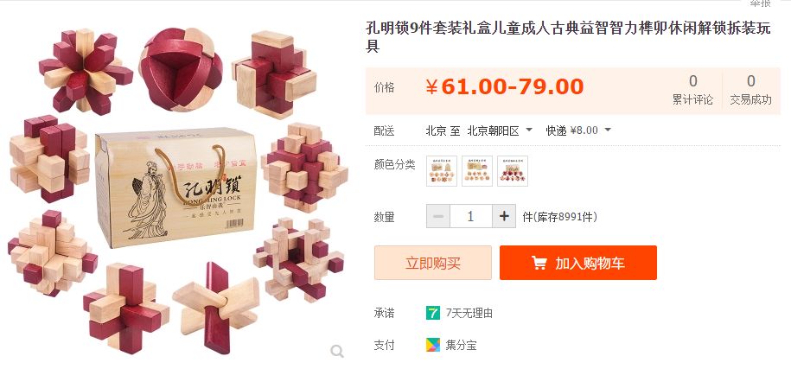
Task: Expand the 北京朝阳区 delivery location dropdown
Action: (500, 130)
